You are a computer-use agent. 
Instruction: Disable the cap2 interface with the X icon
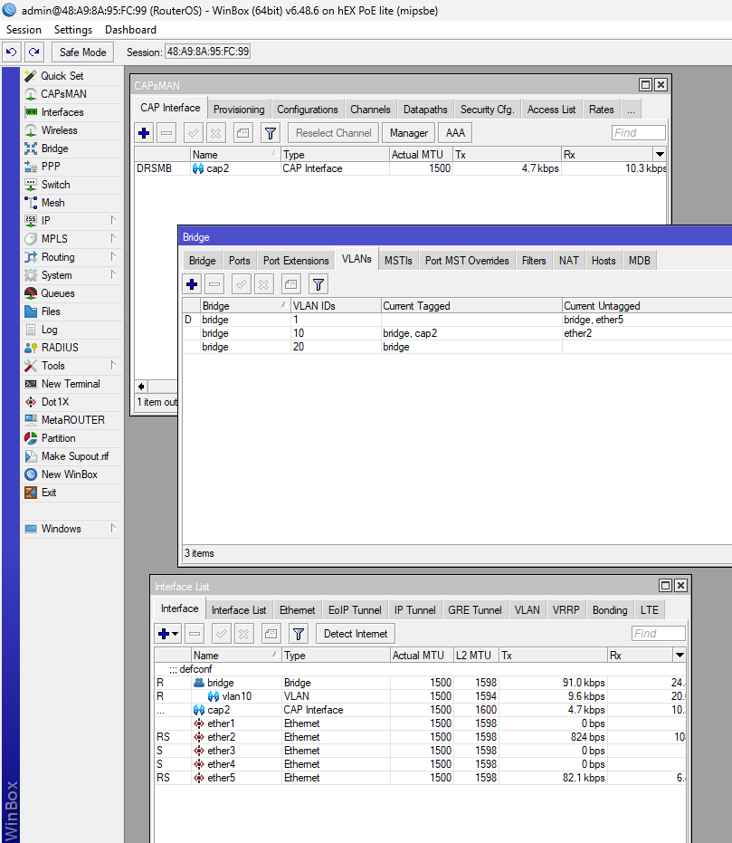pos(217,133)
